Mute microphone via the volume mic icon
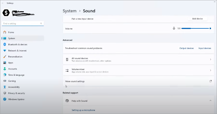Image resolution: width=217 pixels, height=114 pixels. click(x=174, y=28)
